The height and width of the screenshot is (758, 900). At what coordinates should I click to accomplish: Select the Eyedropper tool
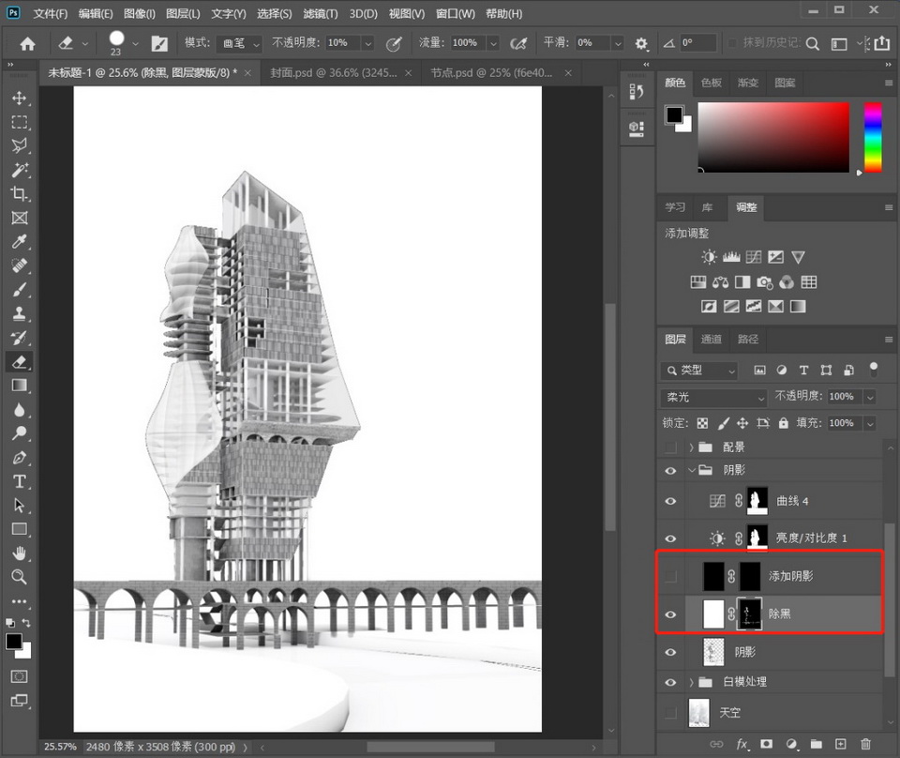pyautogui.click(x=19, y=242)
